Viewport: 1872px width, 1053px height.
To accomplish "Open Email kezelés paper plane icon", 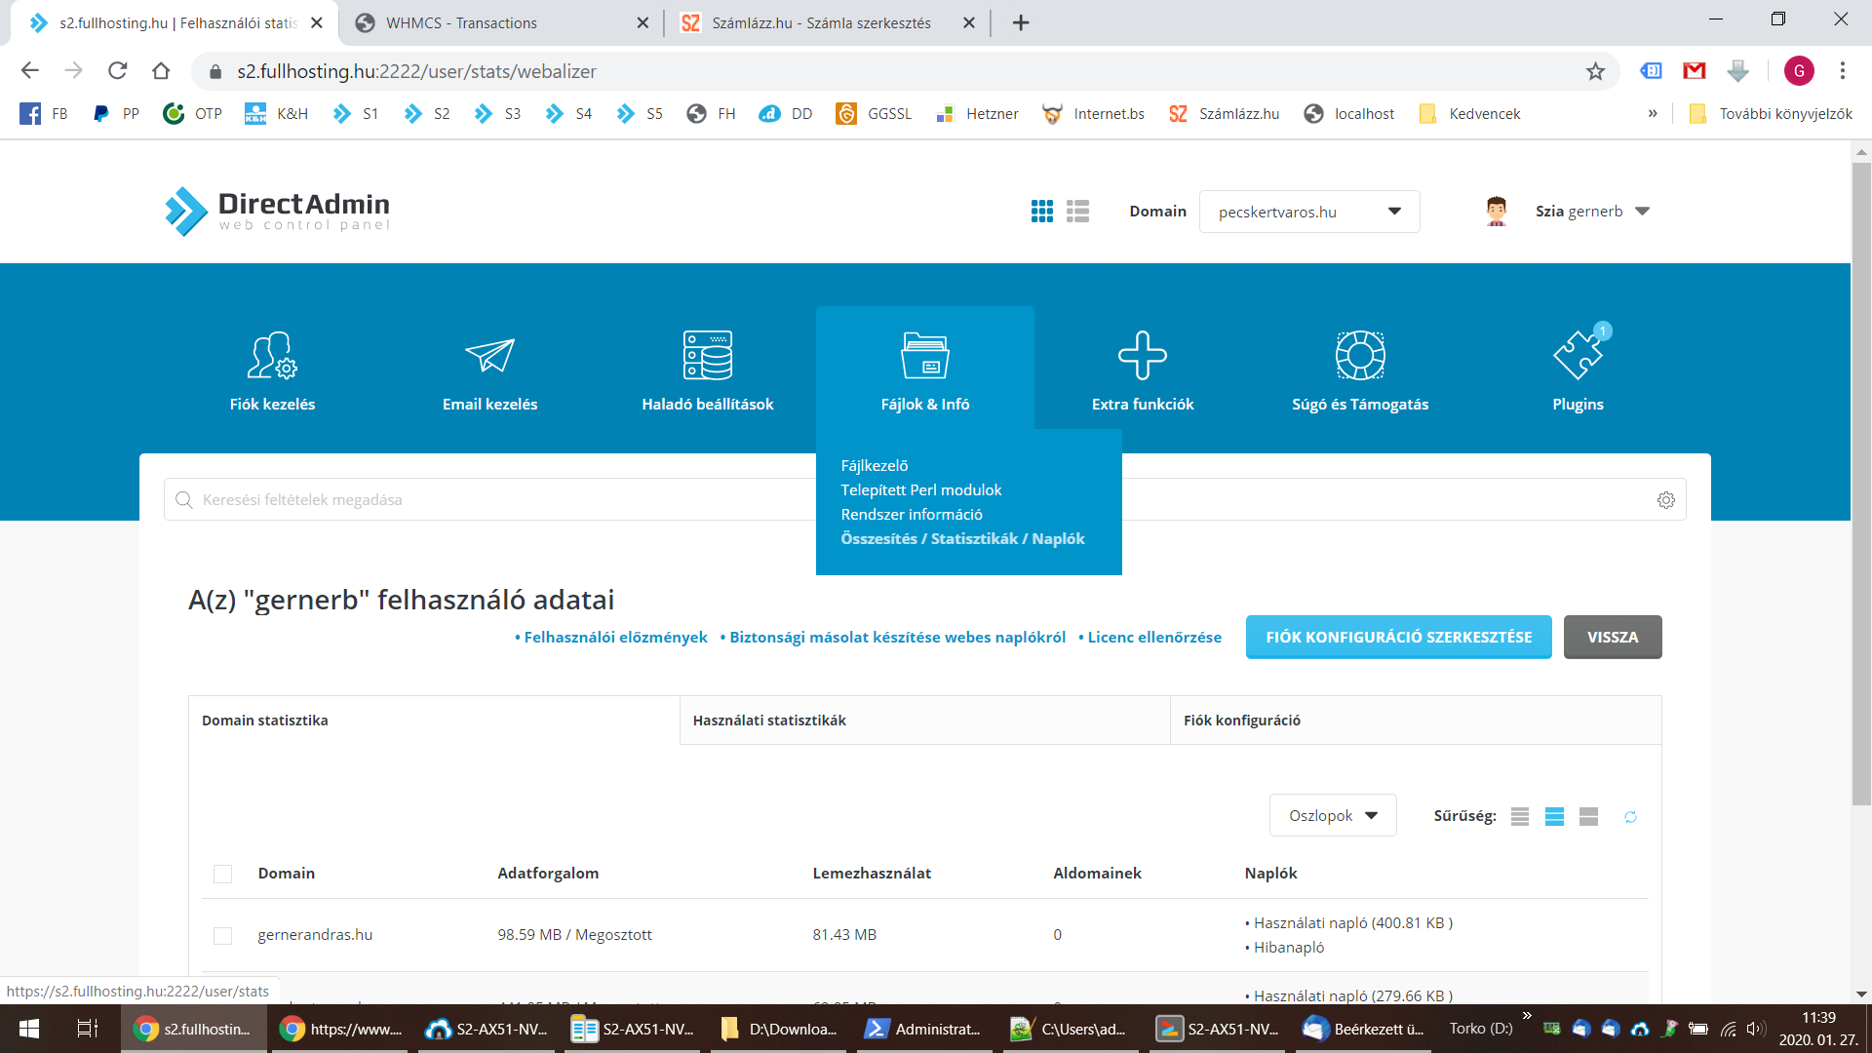I will (x=489, y=356).
